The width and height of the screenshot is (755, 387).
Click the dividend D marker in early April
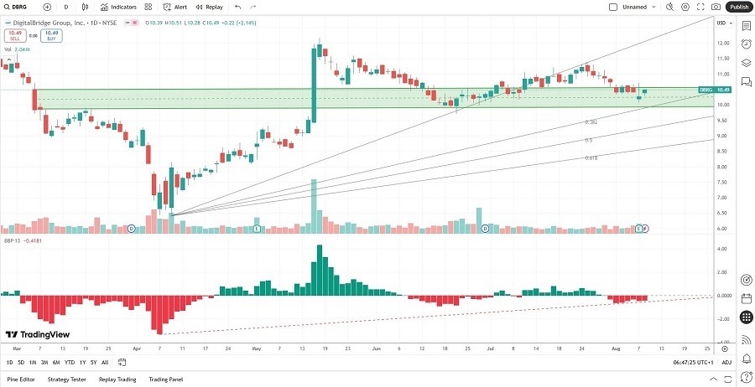[x=131, y=229]
